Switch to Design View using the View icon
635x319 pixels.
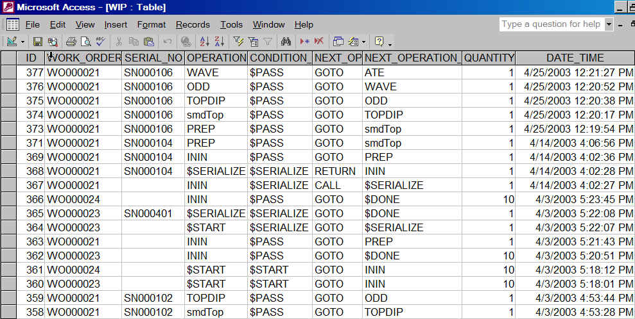point(12,41)
